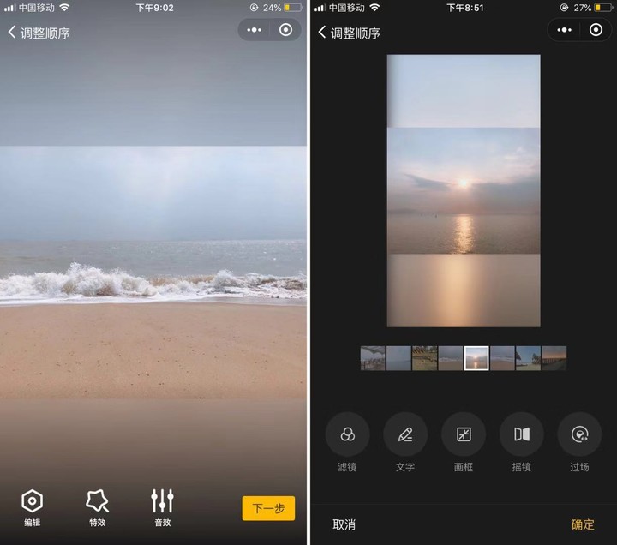Tap the yellow 下一步 button

click(268, 508)
